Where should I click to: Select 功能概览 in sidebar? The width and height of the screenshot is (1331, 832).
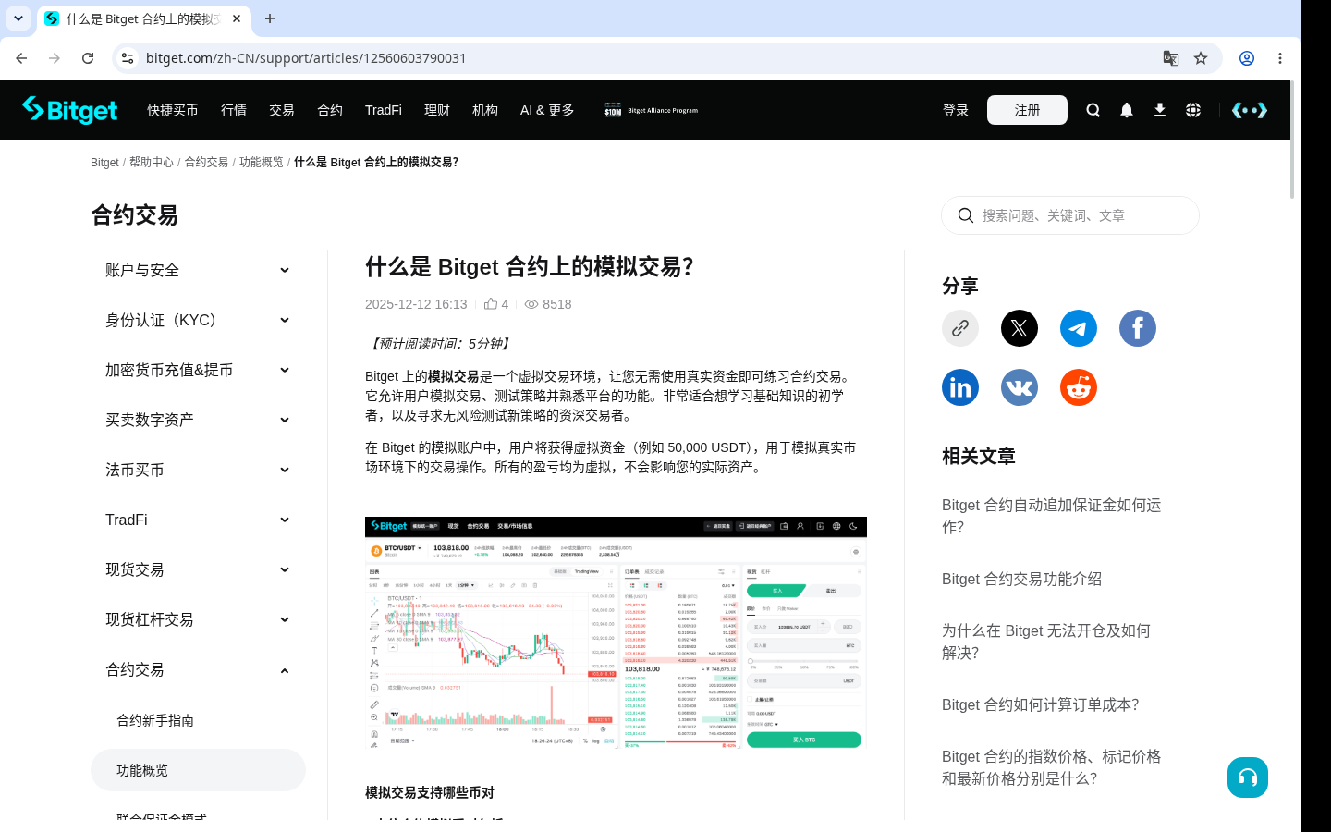click(x=198, y=770)
